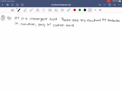This screenshot has width=122, height=92.
Task: Tap the battery indicator in status bar
Action: point(120,1)
